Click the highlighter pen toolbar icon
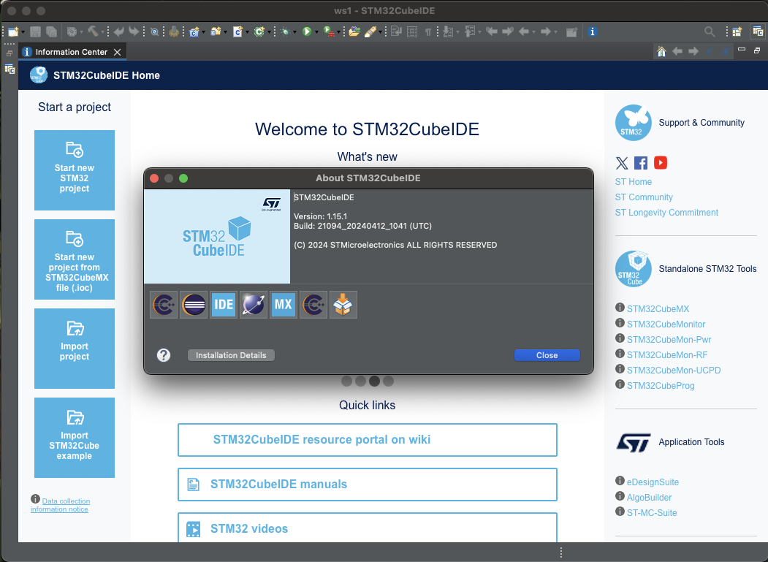The height and width of the screenshot is (562, 768). pyautogui.click(x=370, y=32)
